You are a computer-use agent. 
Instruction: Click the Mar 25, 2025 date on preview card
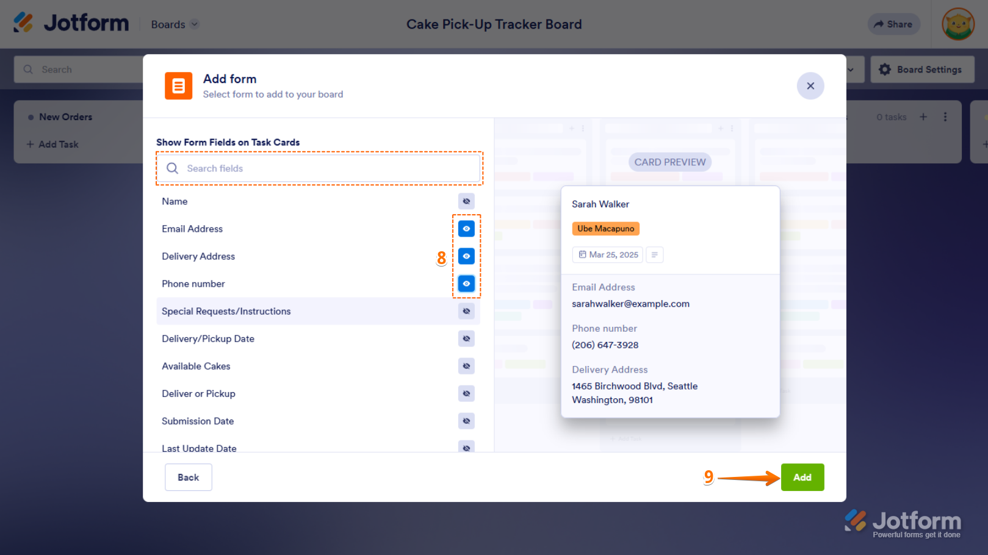pos(608,255)
